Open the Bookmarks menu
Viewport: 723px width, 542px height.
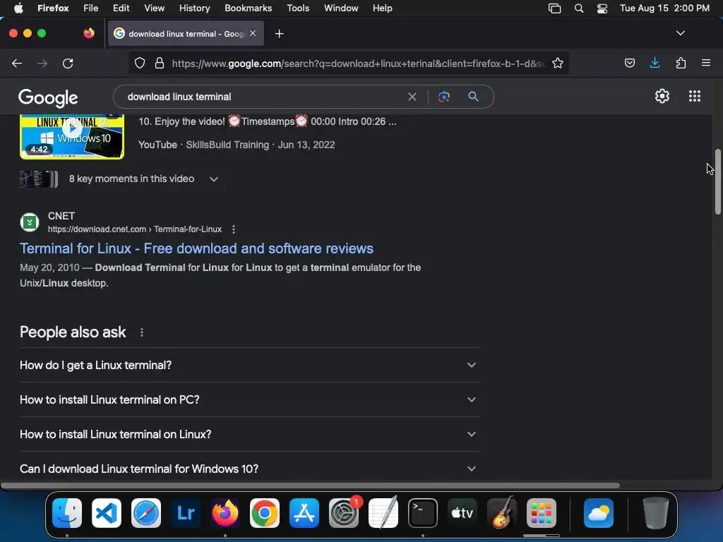[x=248, y=8]
